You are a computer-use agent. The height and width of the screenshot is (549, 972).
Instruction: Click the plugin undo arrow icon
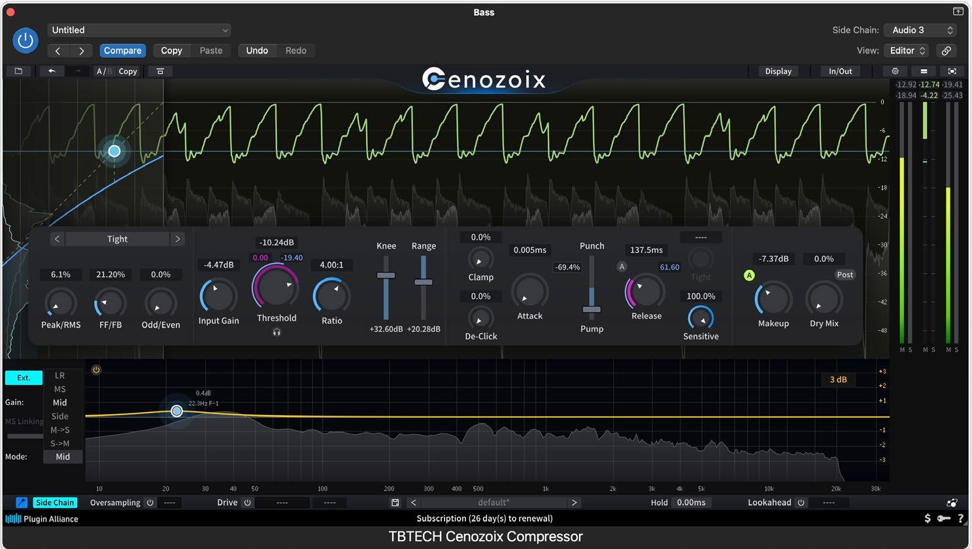pyautogui.click(x=52, y=71)
